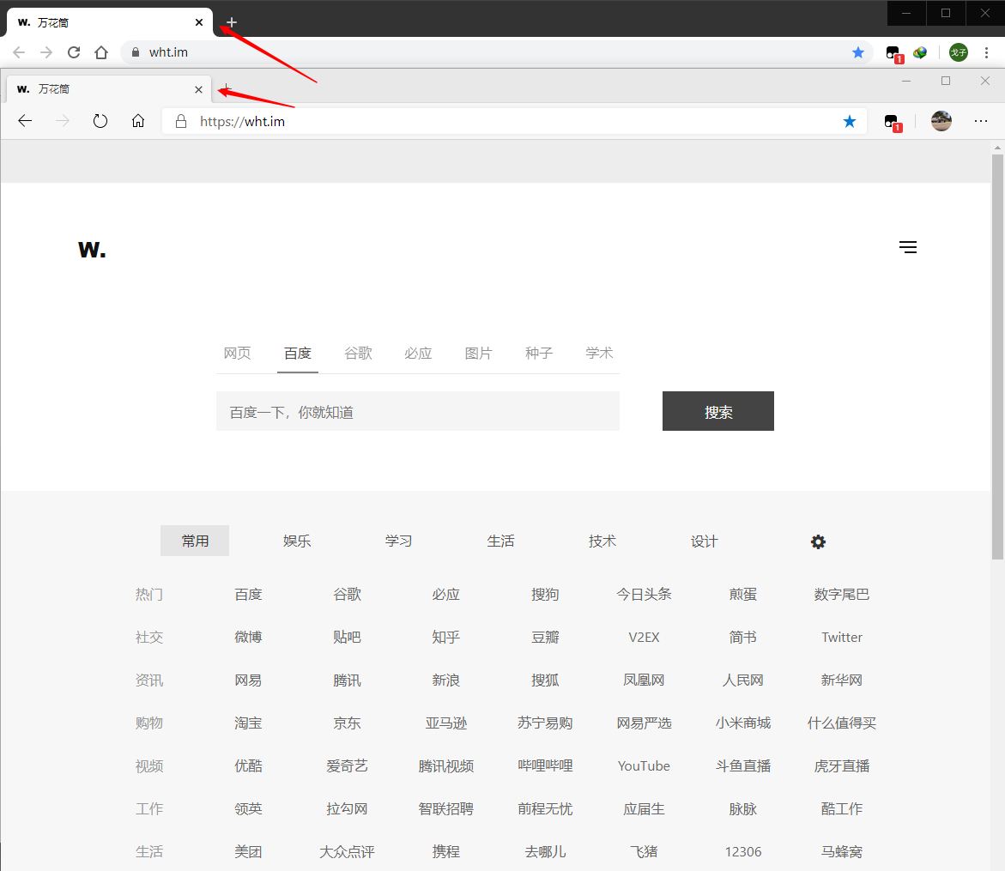Image resolution: width=1005 pixels, height=871 pixels.
Task: Open the 大众点评 link
Action: click(x=348, y=852)
